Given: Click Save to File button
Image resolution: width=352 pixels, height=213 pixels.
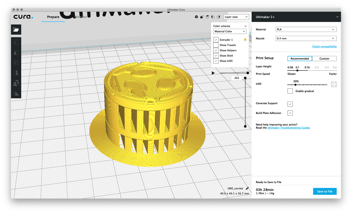Looking at the screenshot, I should [324, 191].
